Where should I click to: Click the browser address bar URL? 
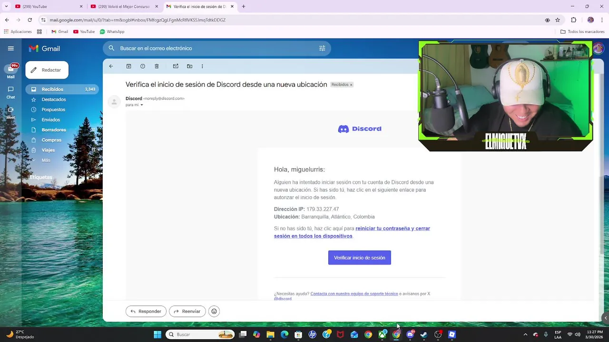coord(138,20)
